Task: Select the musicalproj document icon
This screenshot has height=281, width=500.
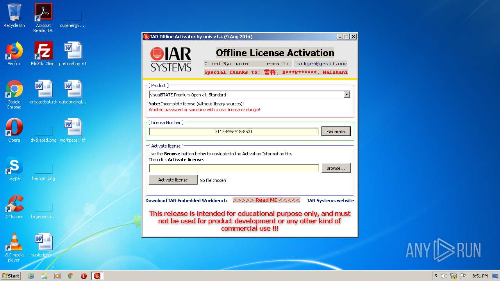Action: tap(43, 245)
